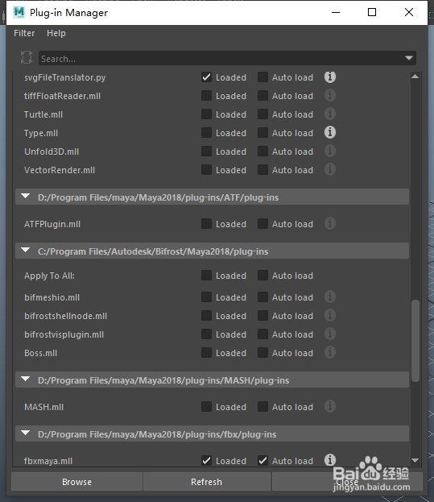Open info for Boss.mll plug-in
Screen dimensions: 434x502
point(330,352)
